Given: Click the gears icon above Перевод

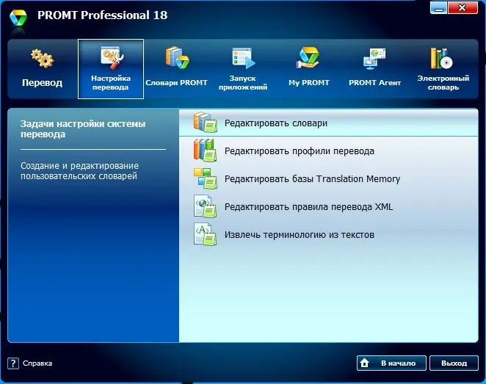Looking at the screenshot, I should pyautogui.click(x=43, y=58).
